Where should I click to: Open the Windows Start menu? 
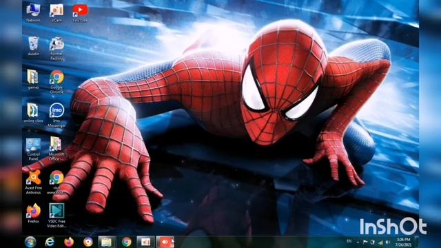click(30, 242)
